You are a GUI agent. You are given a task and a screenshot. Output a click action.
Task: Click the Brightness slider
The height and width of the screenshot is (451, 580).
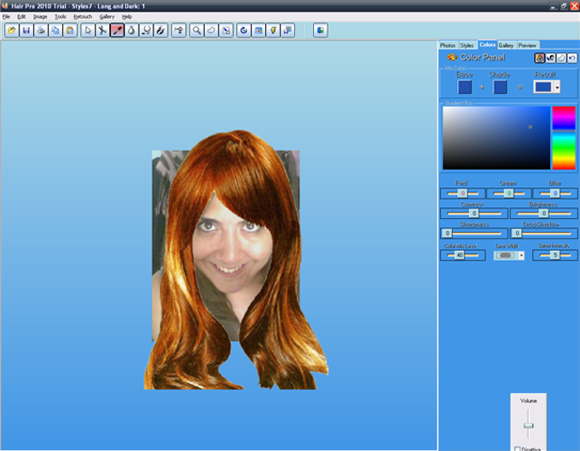pyautogui.click(x=543, y=213)
